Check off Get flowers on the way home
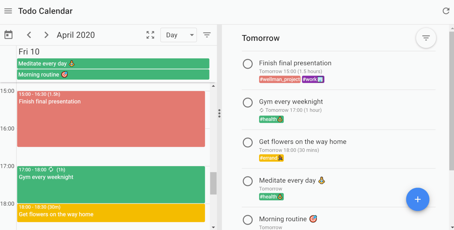454x230 pixels. pos(248,142)
